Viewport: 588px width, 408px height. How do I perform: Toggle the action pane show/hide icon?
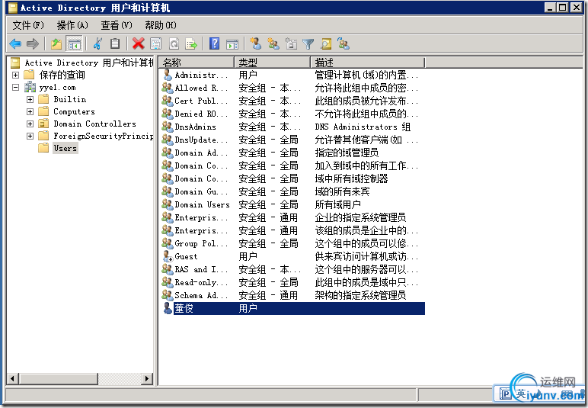coord(232,44)
